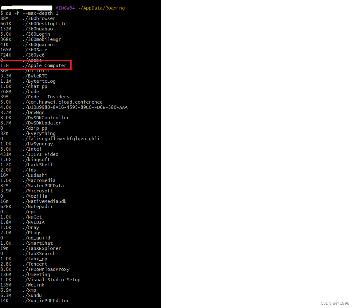Select the ./Tencent directory entry
This screenshot has width=354, height=308.
tap(24, 264)
